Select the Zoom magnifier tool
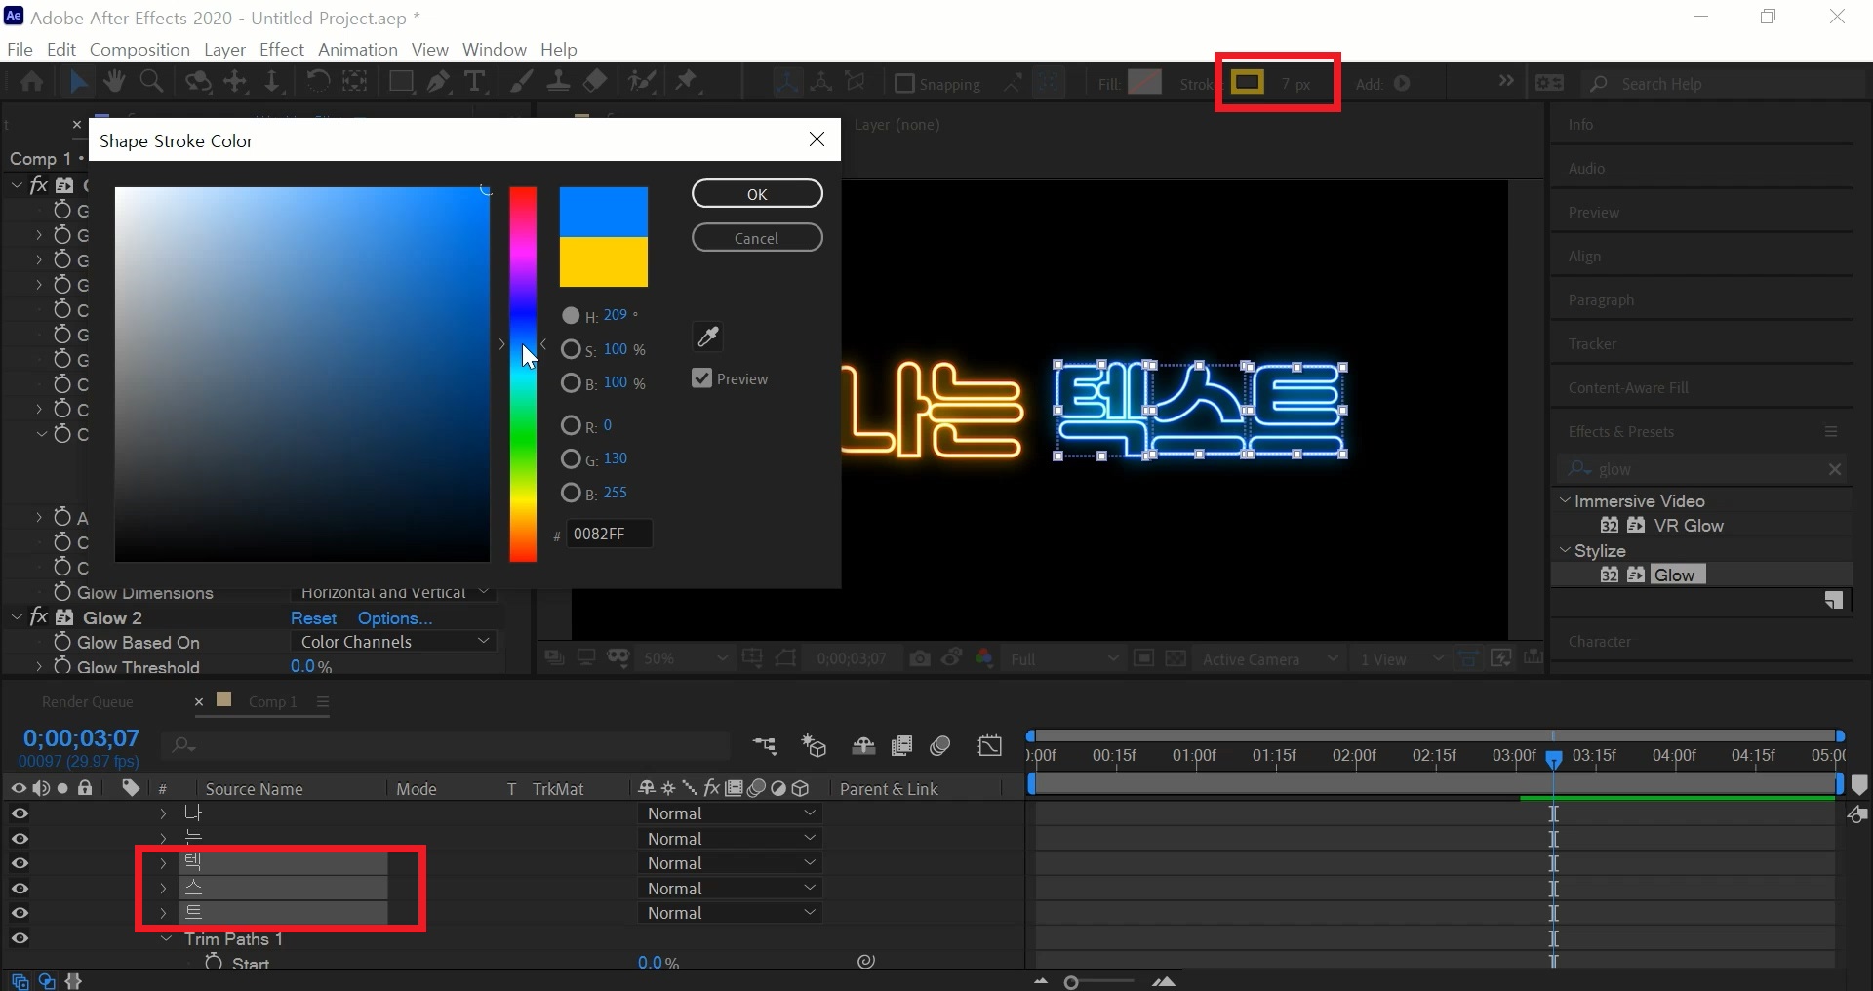This screenshot has height=991, width=1873. pos(151,82)
